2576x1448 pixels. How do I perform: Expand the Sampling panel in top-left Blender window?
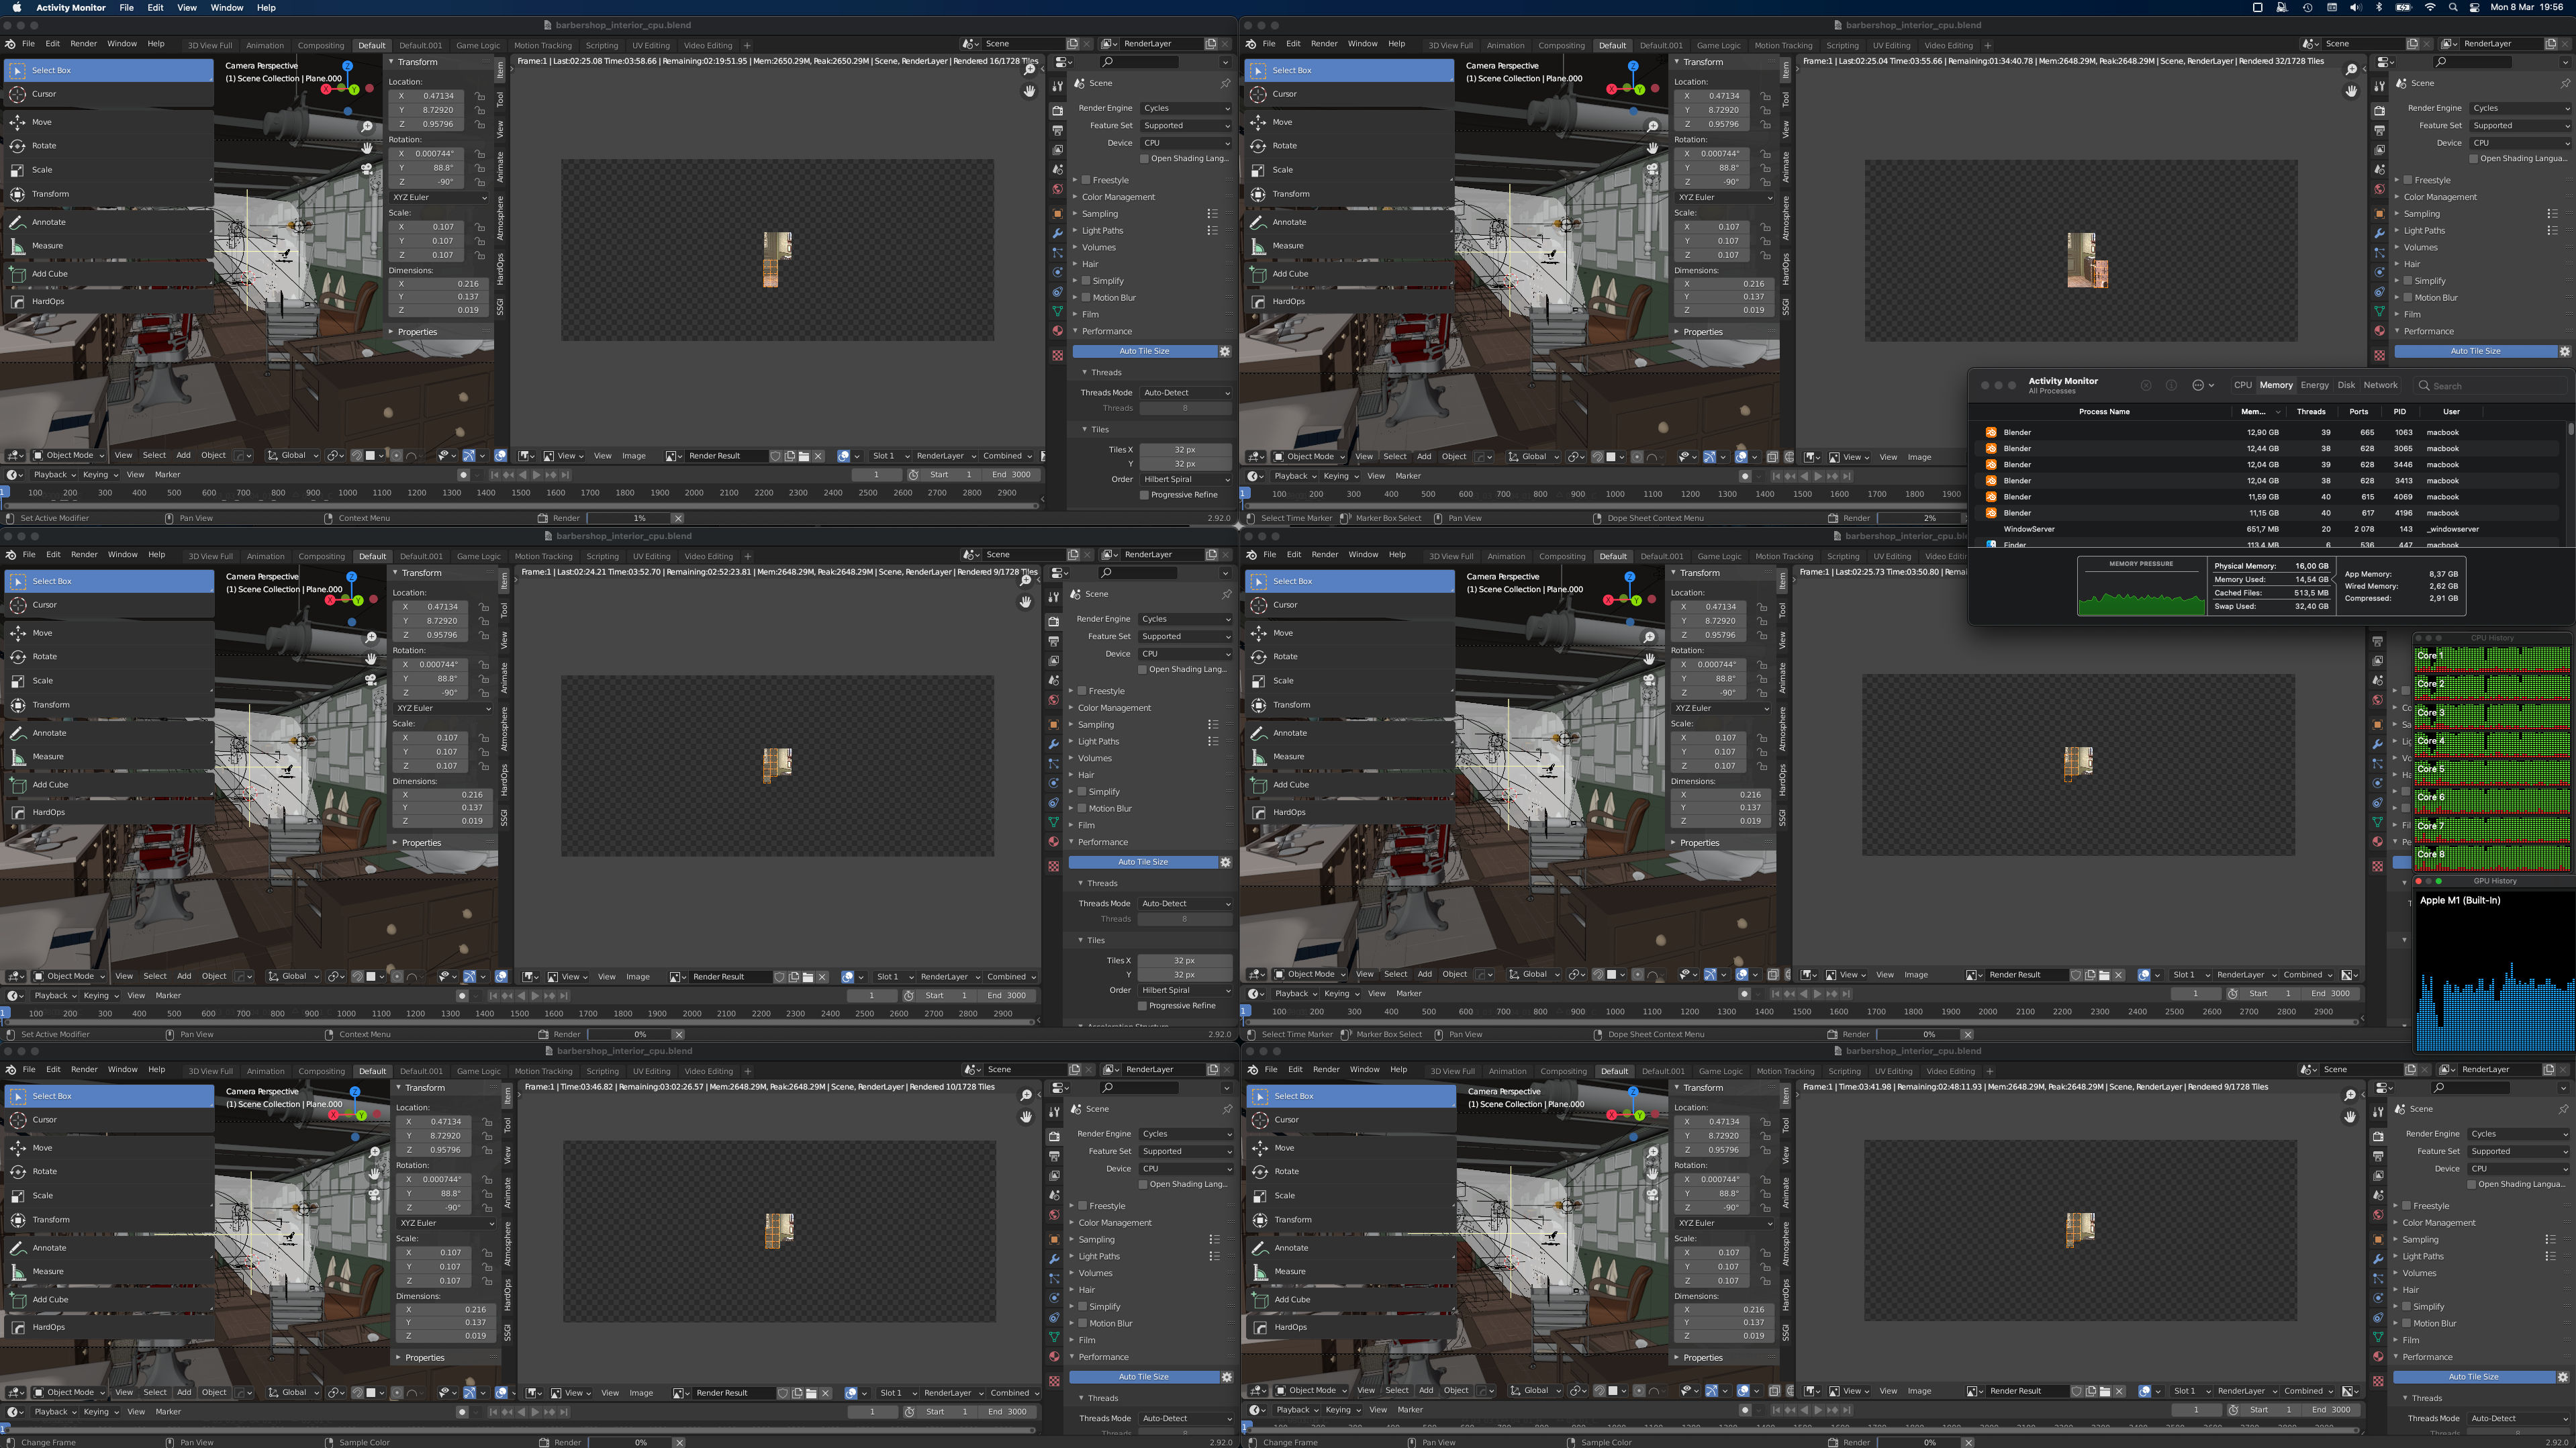pos(1099,214)
